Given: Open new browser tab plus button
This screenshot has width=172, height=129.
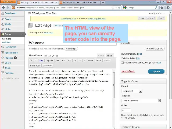Looking at the screenshot, I should 103,2.
